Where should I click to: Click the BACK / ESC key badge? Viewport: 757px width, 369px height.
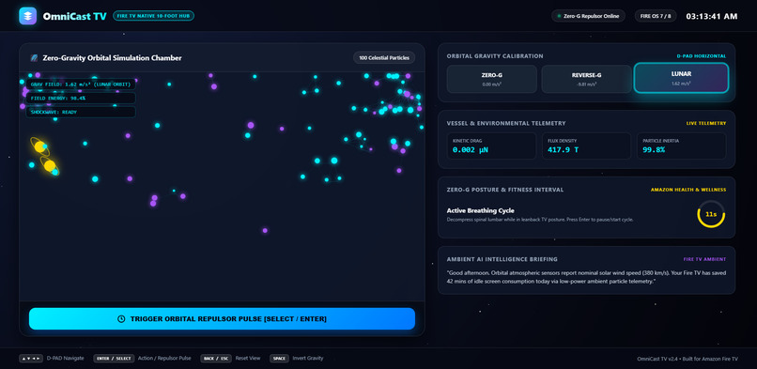pyautogui.click(x=216, y=359)
